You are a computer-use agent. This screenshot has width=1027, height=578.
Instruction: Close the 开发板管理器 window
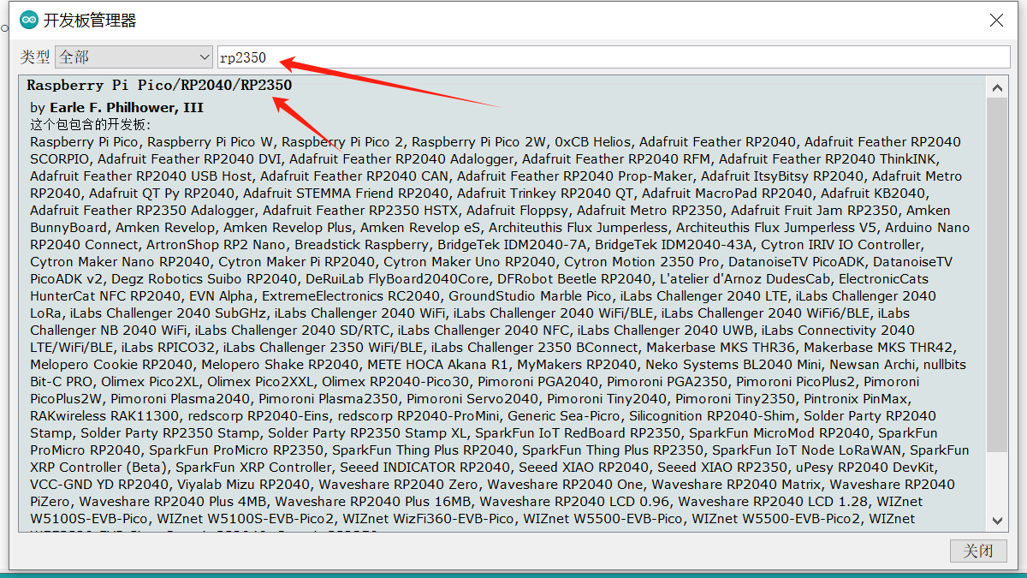997,20
